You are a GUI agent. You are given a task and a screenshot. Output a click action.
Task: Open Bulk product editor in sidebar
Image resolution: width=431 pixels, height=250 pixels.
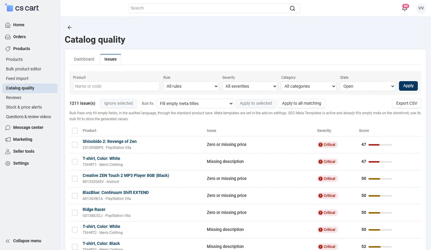pyautogui.click(x=24, y=69)
